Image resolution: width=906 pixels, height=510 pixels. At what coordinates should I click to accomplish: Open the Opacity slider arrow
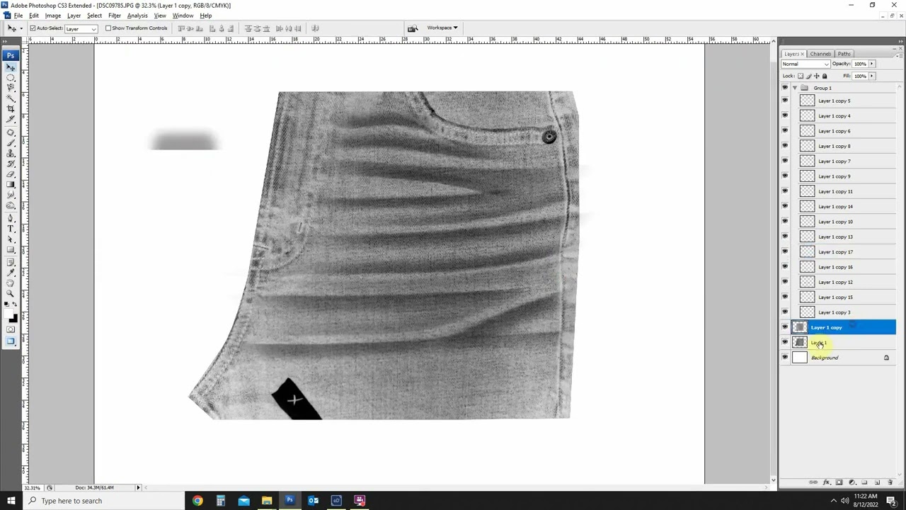click(x=872, y=64)
